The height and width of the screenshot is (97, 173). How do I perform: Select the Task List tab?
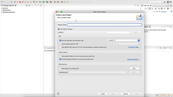[x=147, y=5]
